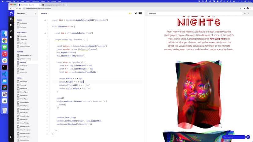Open style.css in the file list

click(23, 43)
